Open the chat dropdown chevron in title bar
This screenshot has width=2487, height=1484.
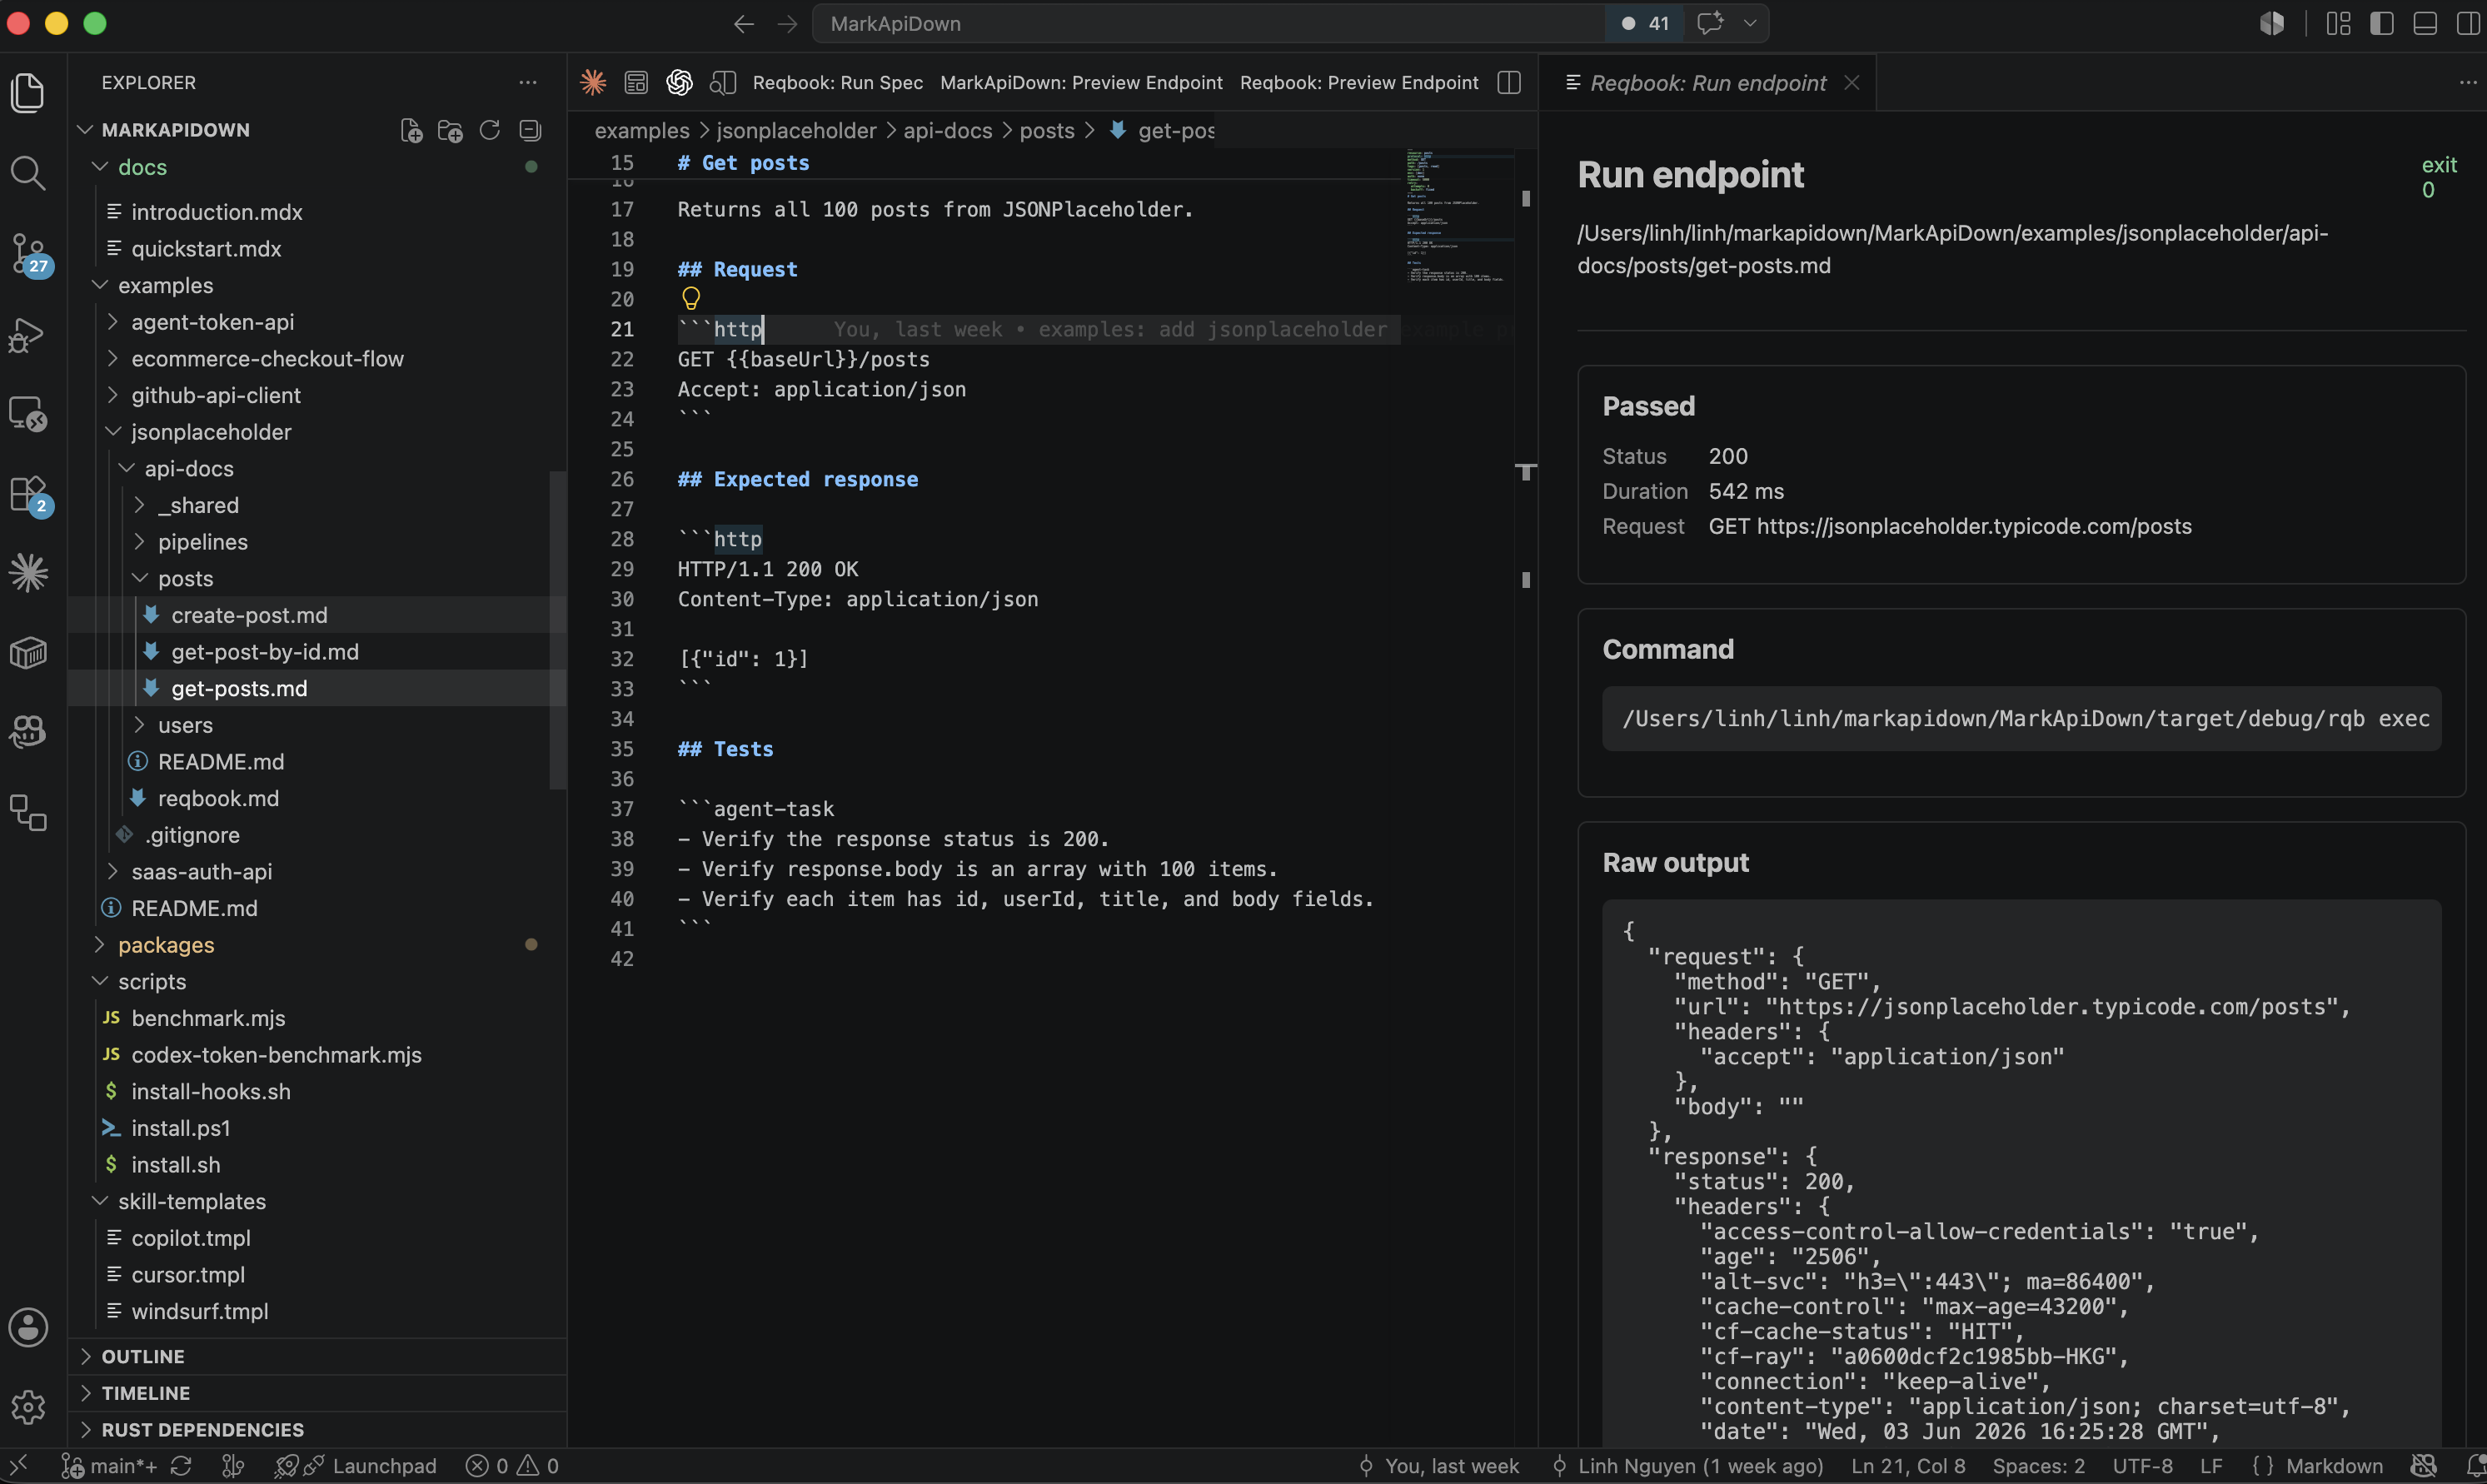(1750, 23)
